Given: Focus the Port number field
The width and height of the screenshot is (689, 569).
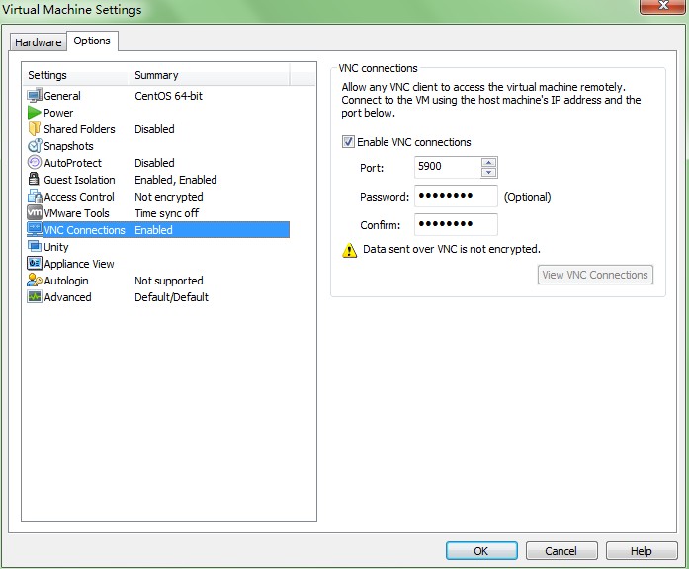Looking at the screenshot, I should [x=448, y=167].
